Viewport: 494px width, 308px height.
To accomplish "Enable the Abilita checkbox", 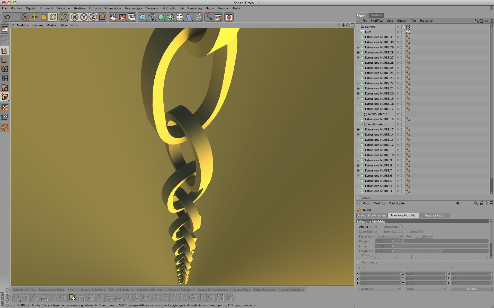I will [x=376, y=227].
